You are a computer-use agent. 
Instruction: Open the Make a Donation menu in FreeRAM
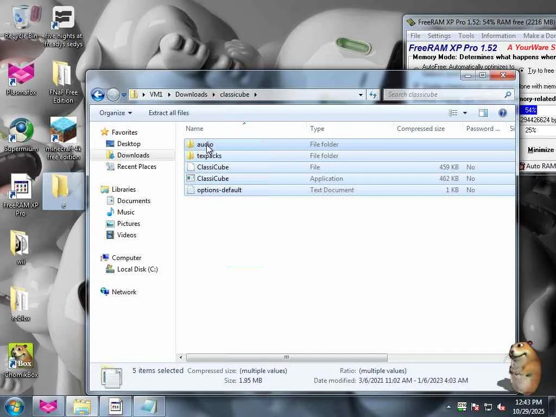(539, 36)
